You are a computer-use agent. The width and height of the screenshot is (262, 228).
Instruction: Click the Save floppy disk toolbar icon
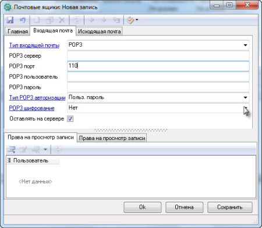(x=10, y=20)
